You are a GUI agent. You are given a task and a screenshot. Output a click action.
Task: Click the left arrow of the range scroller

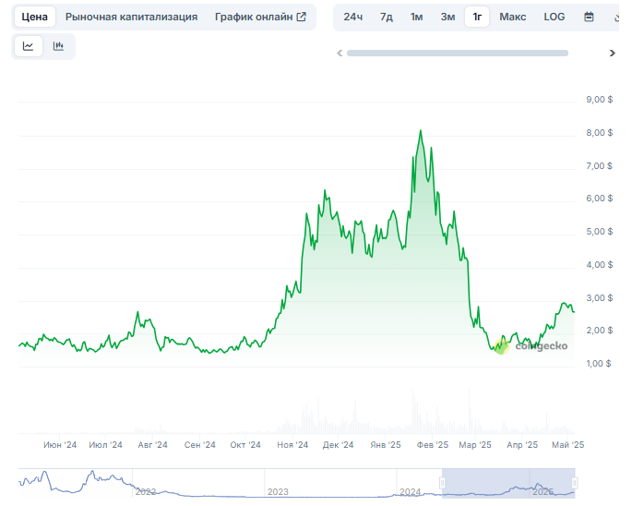coord(340,54)
